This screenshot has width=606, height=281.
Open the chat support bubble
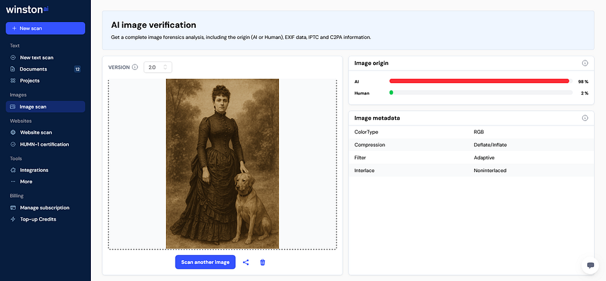[590, 265]
